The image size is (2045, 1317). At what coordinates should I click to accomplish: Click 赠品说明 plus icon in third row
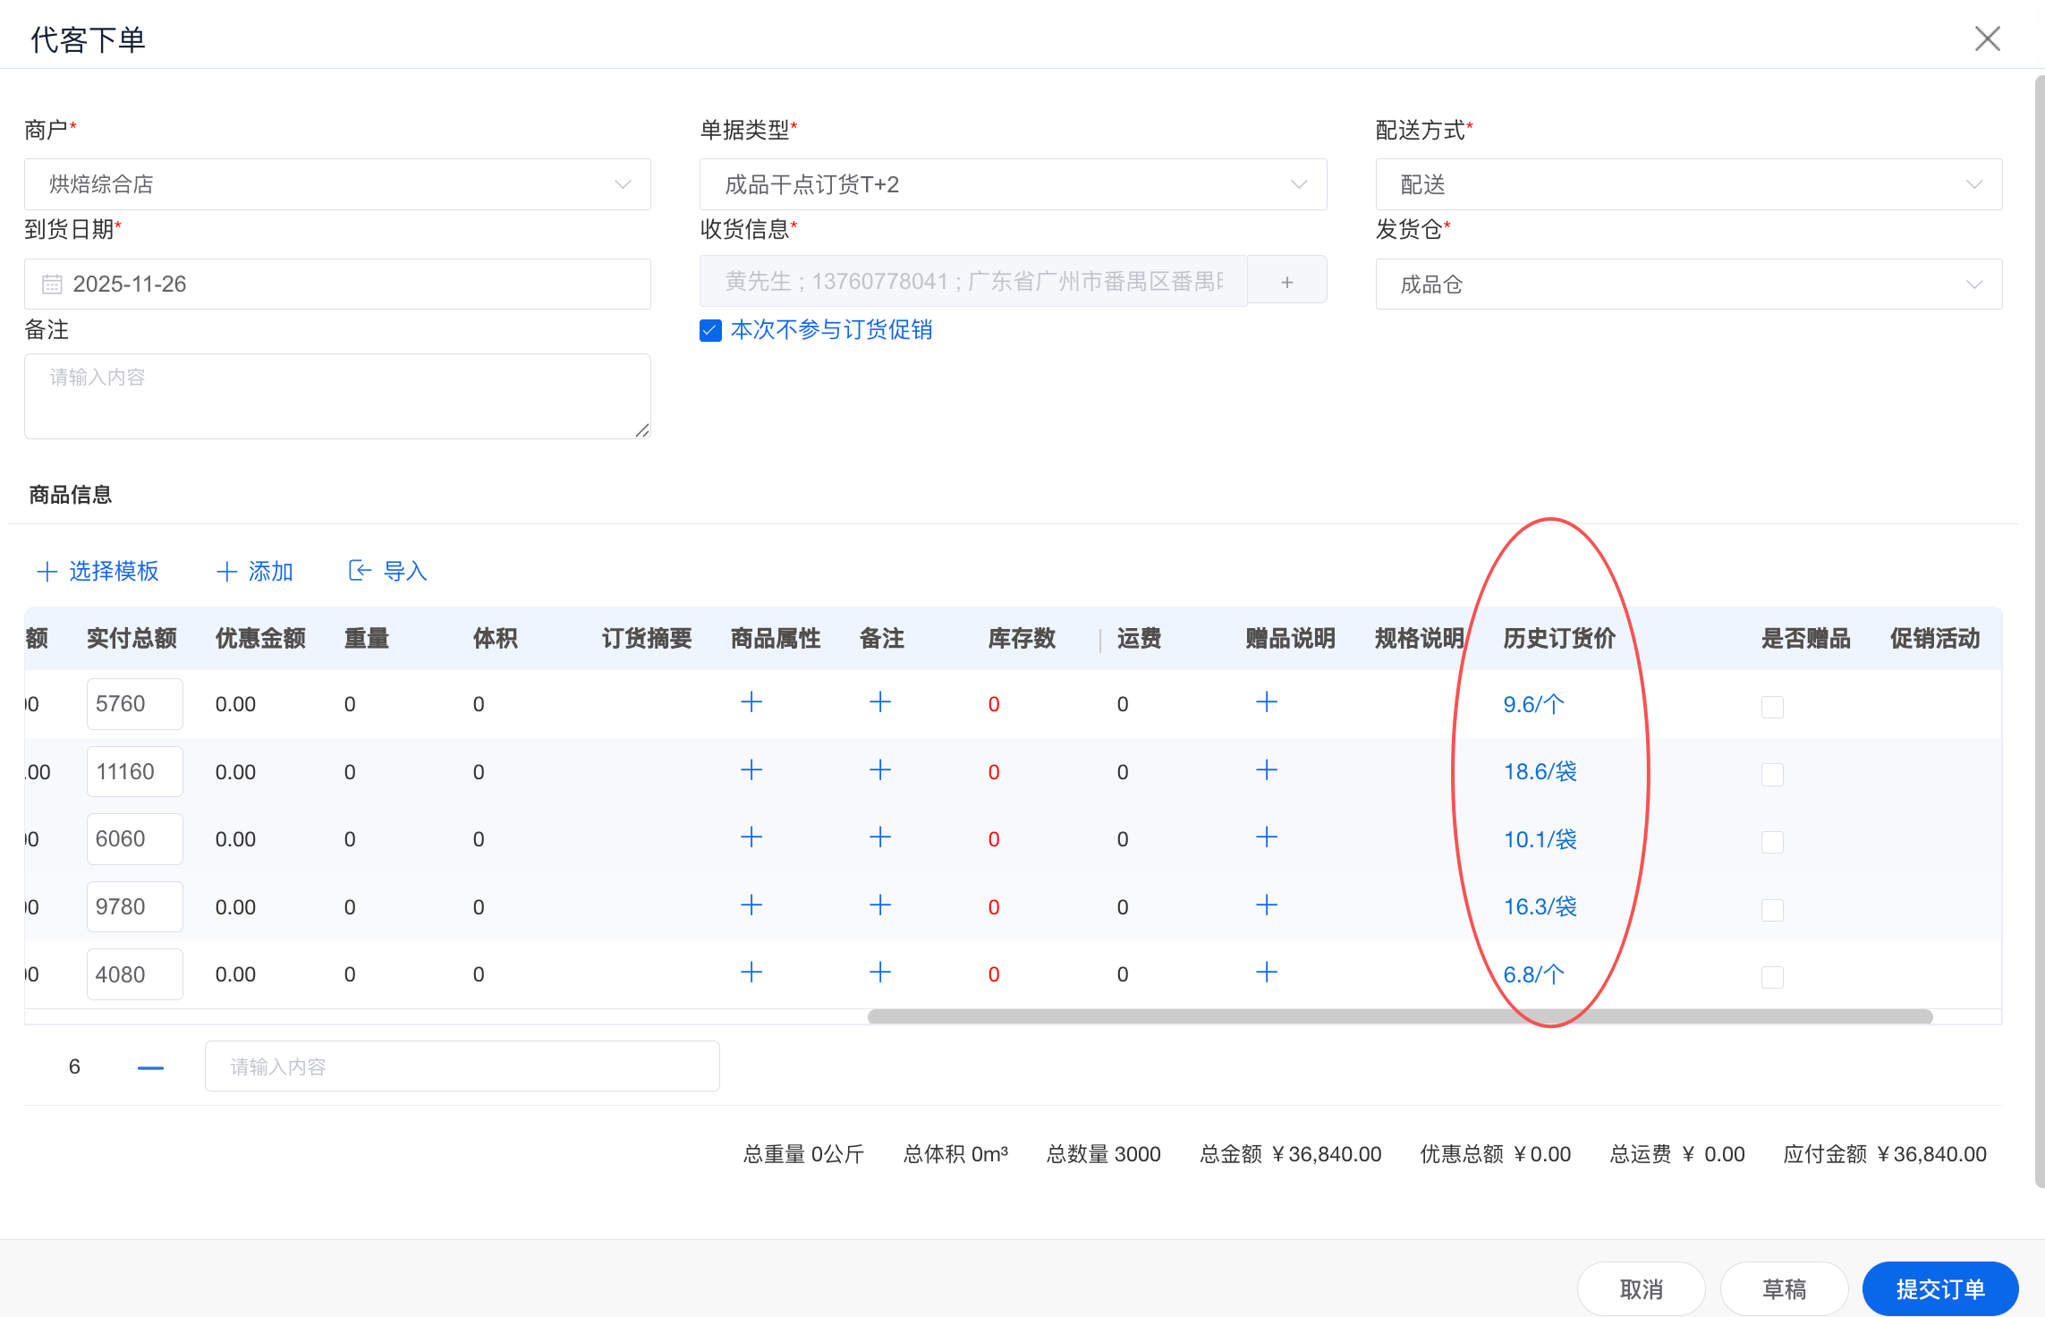pos(1267,837)
